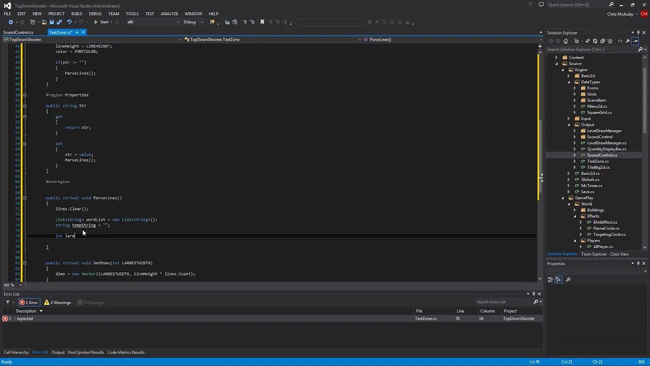Screen dimensions: 650x366
Task: Open the BUILD menu
Action: coord(77,14)
